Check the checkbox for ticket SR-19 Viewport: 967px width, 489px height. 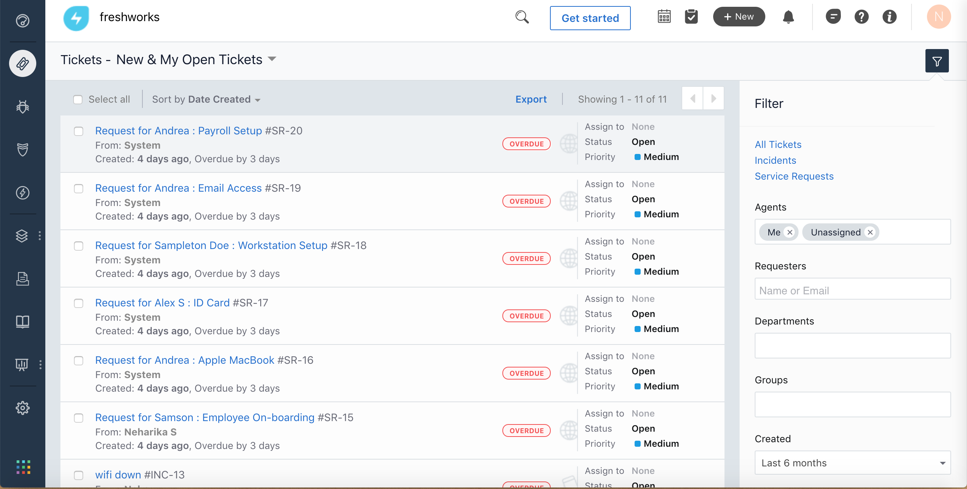(79, 189)
